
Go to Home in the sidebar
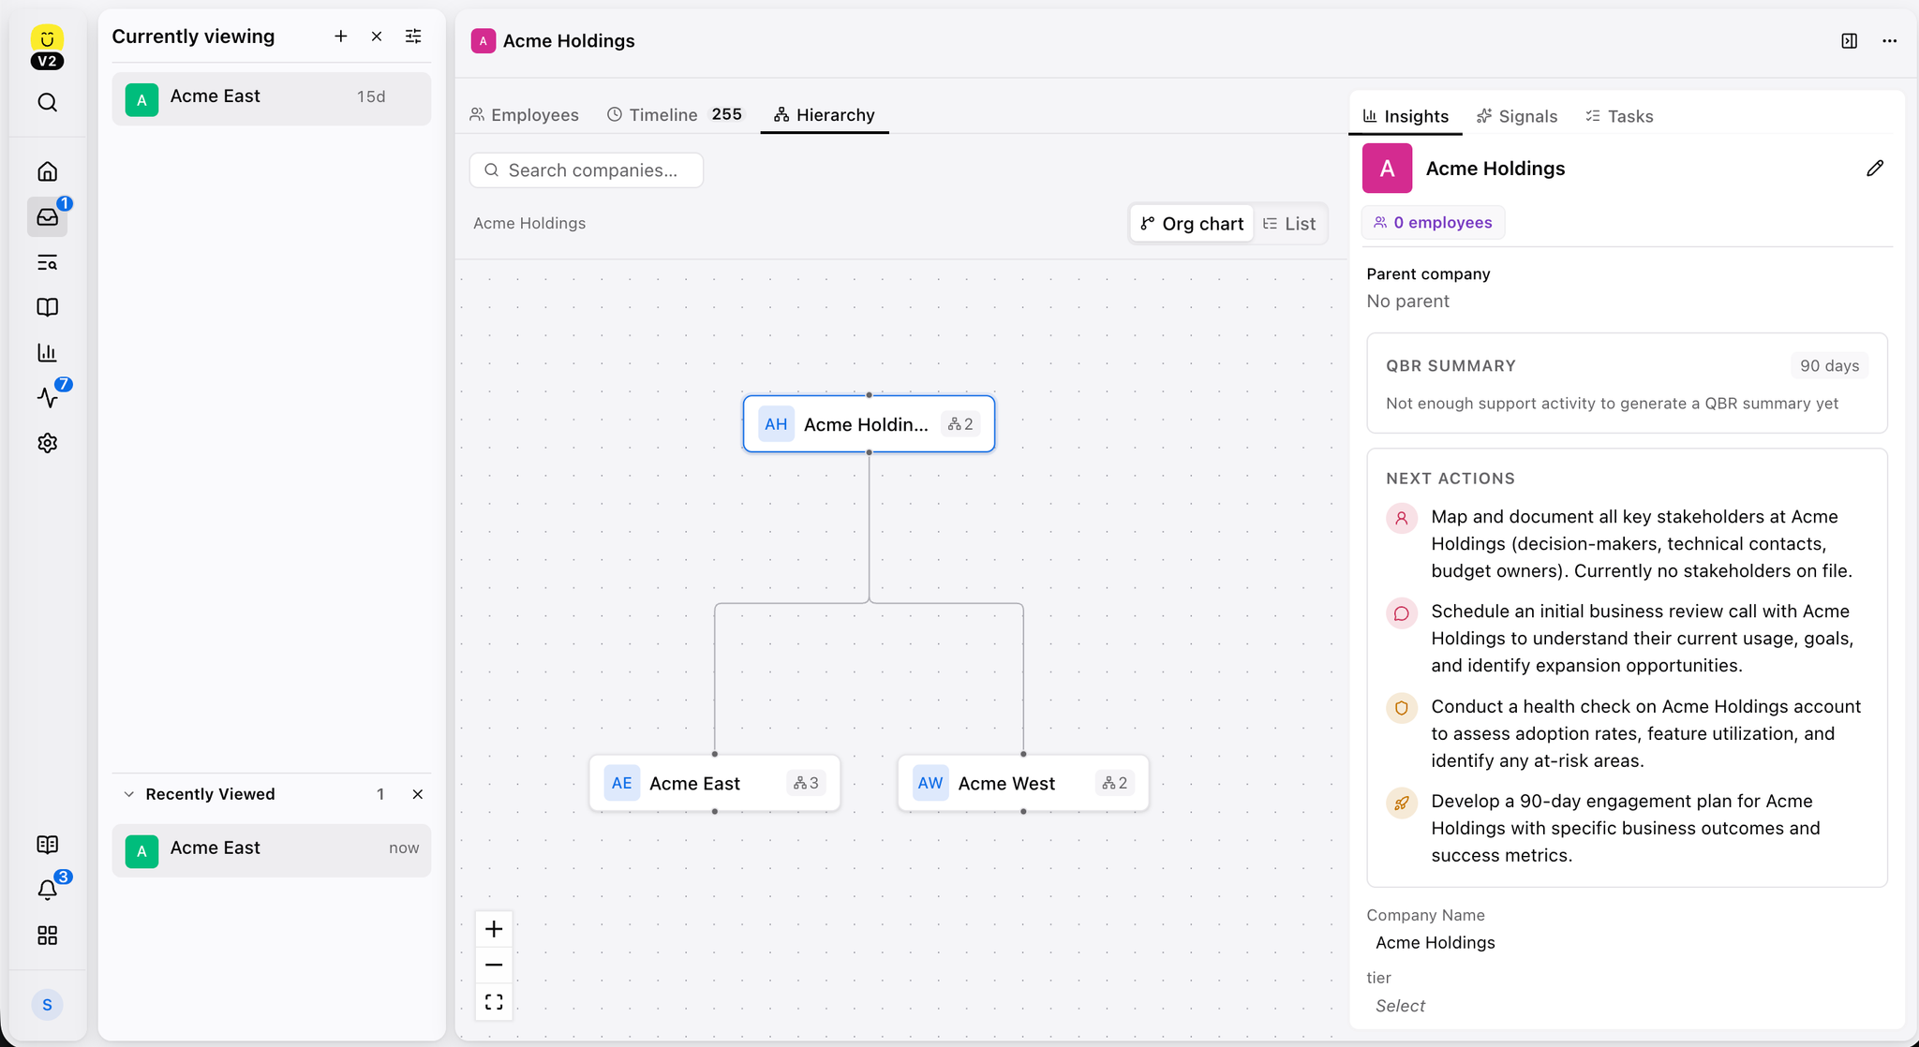coord(48,171)
